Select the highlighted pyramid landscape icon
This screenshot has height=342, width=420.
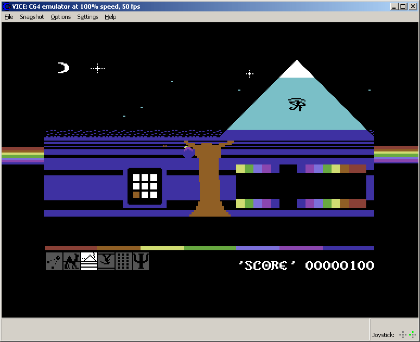coord(89,261)
